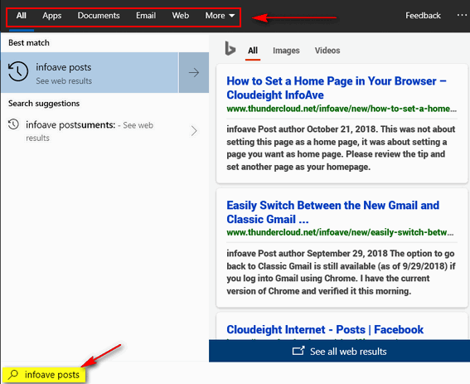Click the thundercloud how-to-set-a-home URL
The height and width of the screenshot is (384, 470).
(342, 109)
